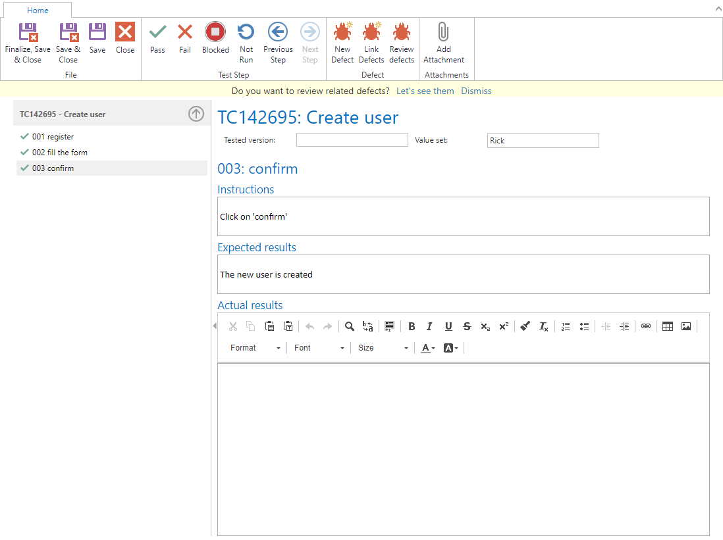Select the Home ribbon tab
The height and width of the screenshot is (540, 723).
pyautogui.click(x=38, y=11)
